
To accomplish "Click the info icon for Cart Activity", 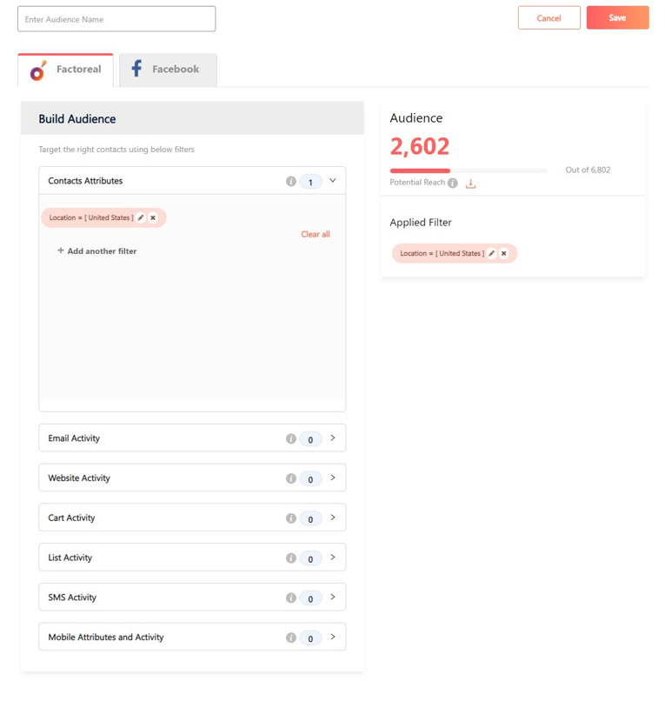I will [x=291, y=518].
